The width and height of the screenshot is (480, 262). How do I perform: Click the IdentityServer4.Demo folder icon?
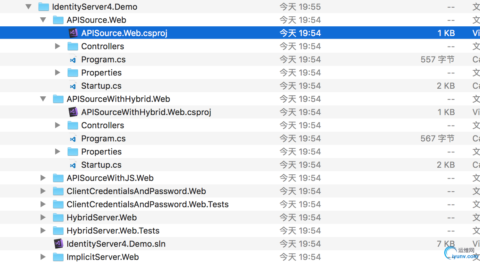coord(43,7)
